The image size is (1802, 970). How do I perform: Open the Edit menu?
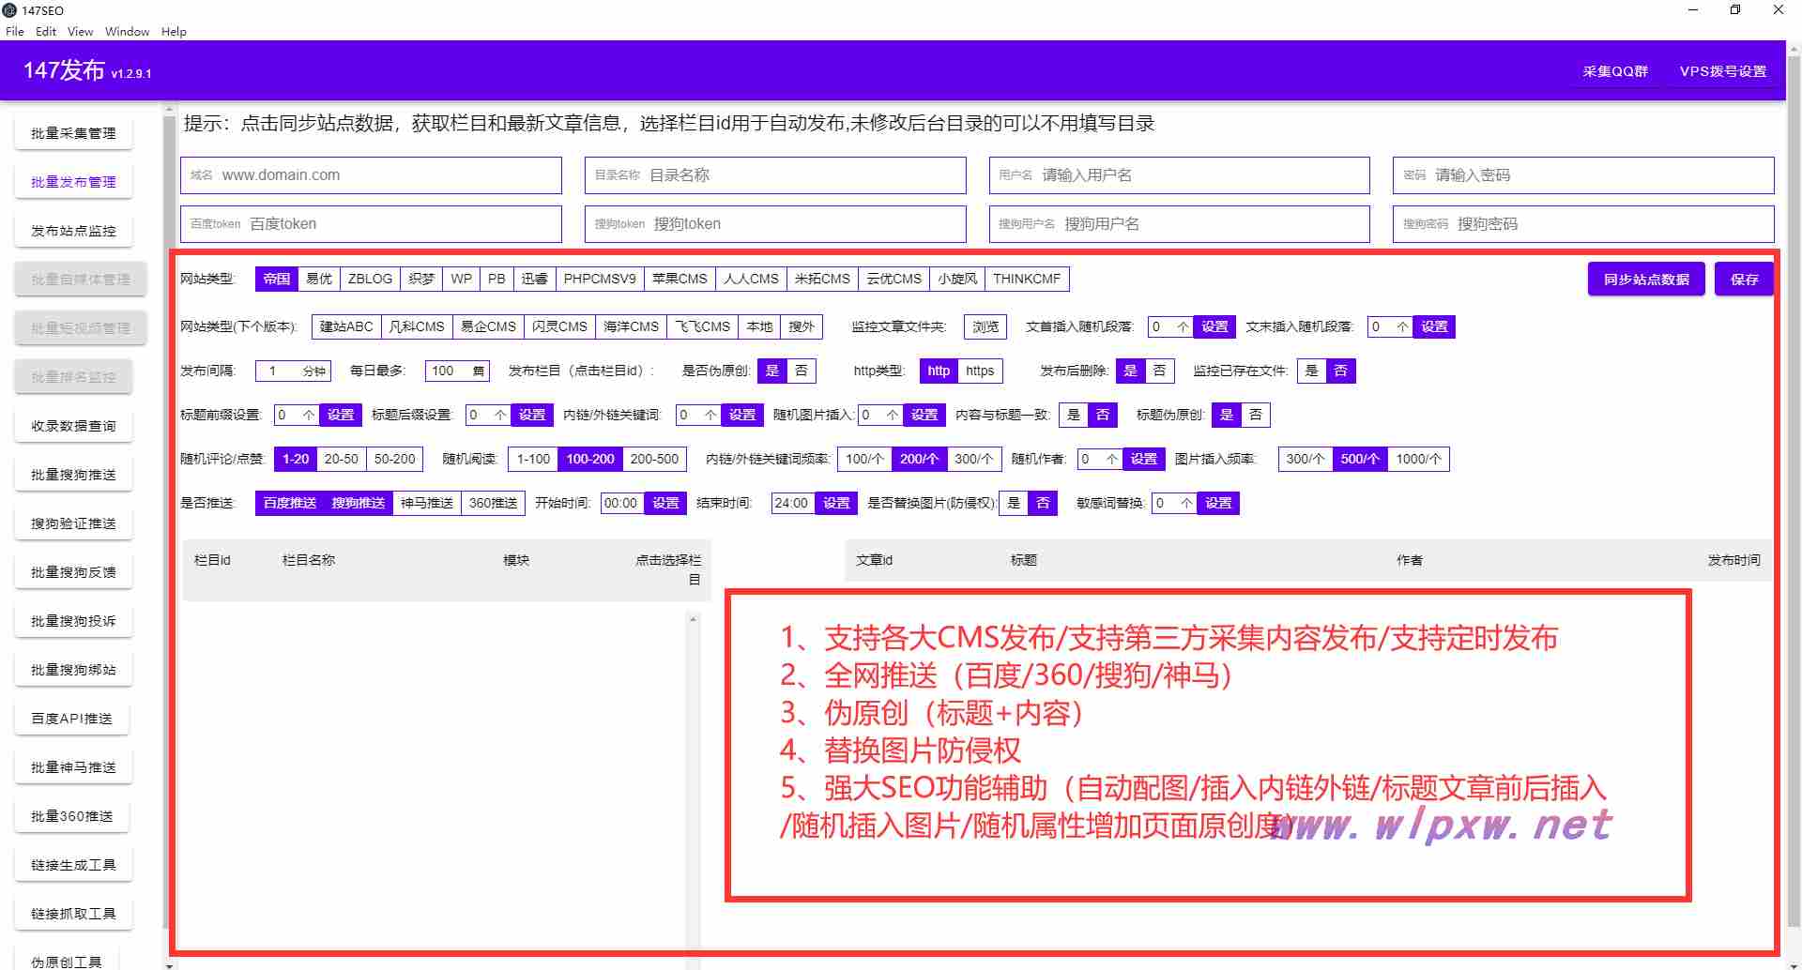46,31
